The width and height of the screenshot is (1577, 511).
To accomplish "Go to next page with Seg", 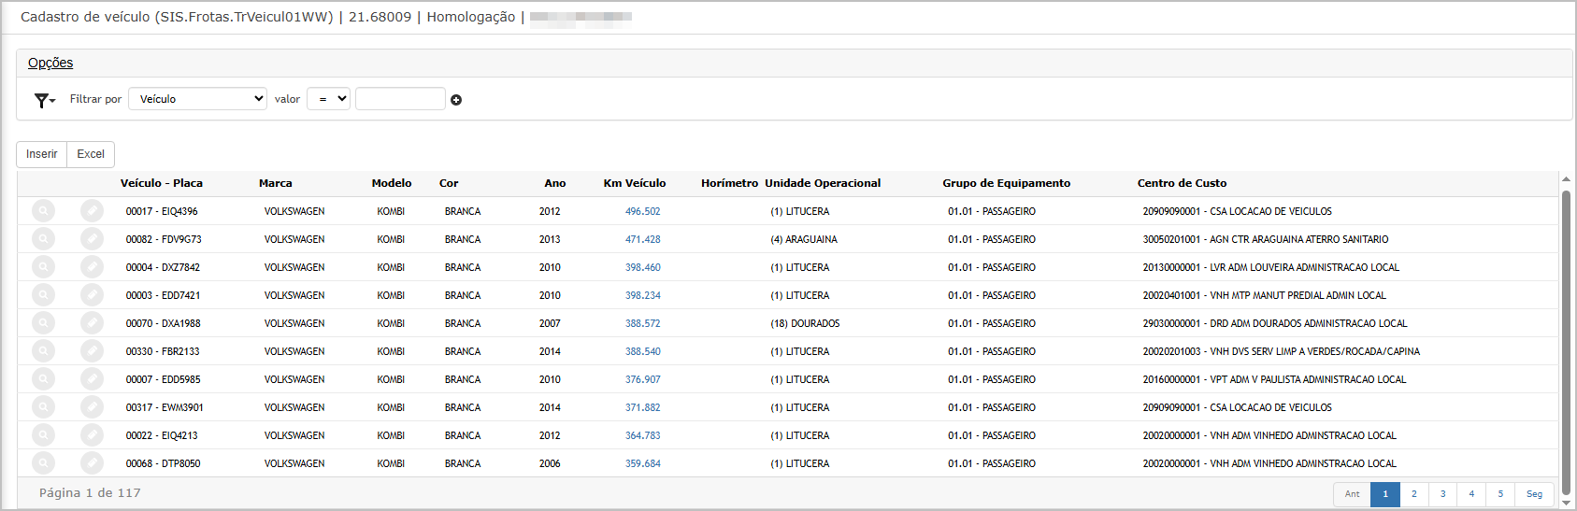I will coord(1535,494).
